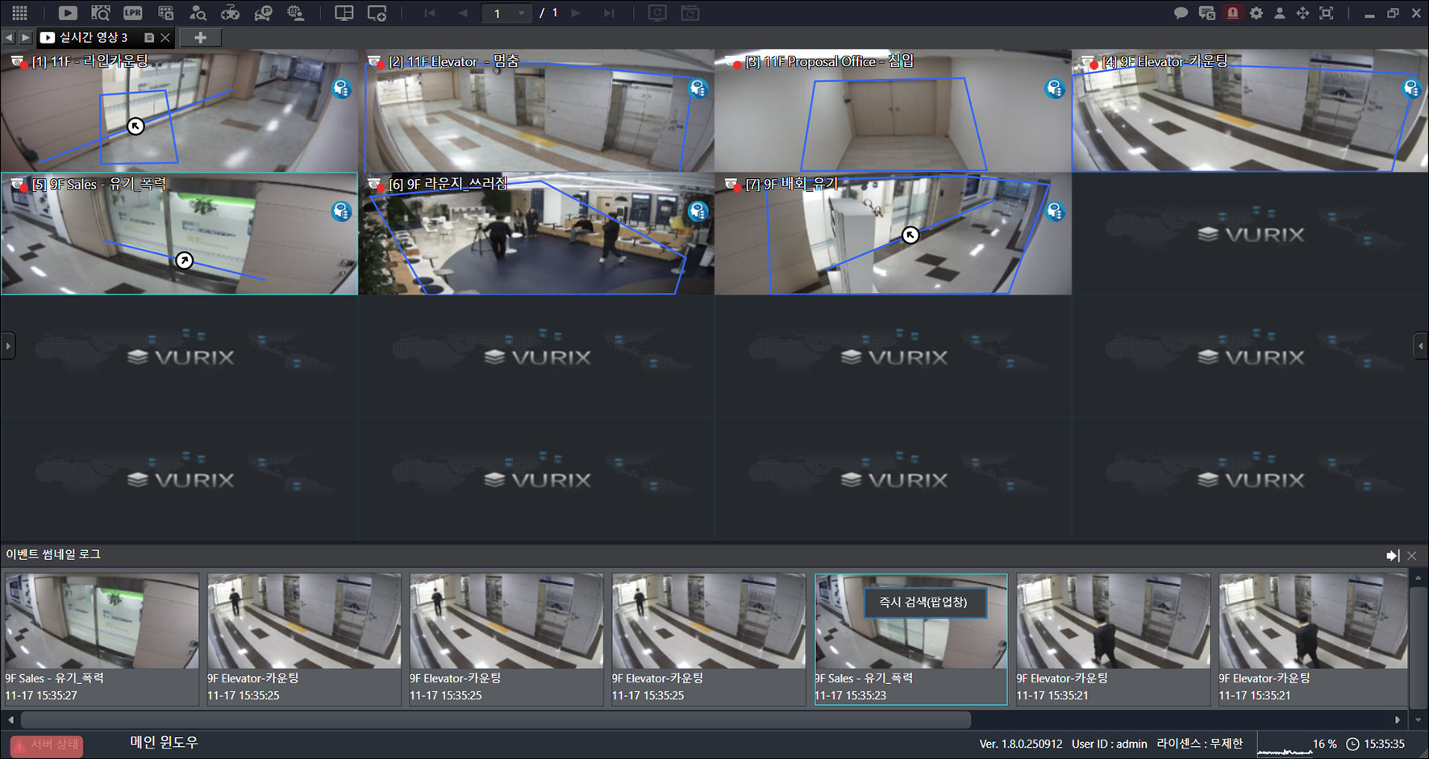
Task: Click the 즉시 검색(팝업창) button
Action: click(x=925, y=603)
